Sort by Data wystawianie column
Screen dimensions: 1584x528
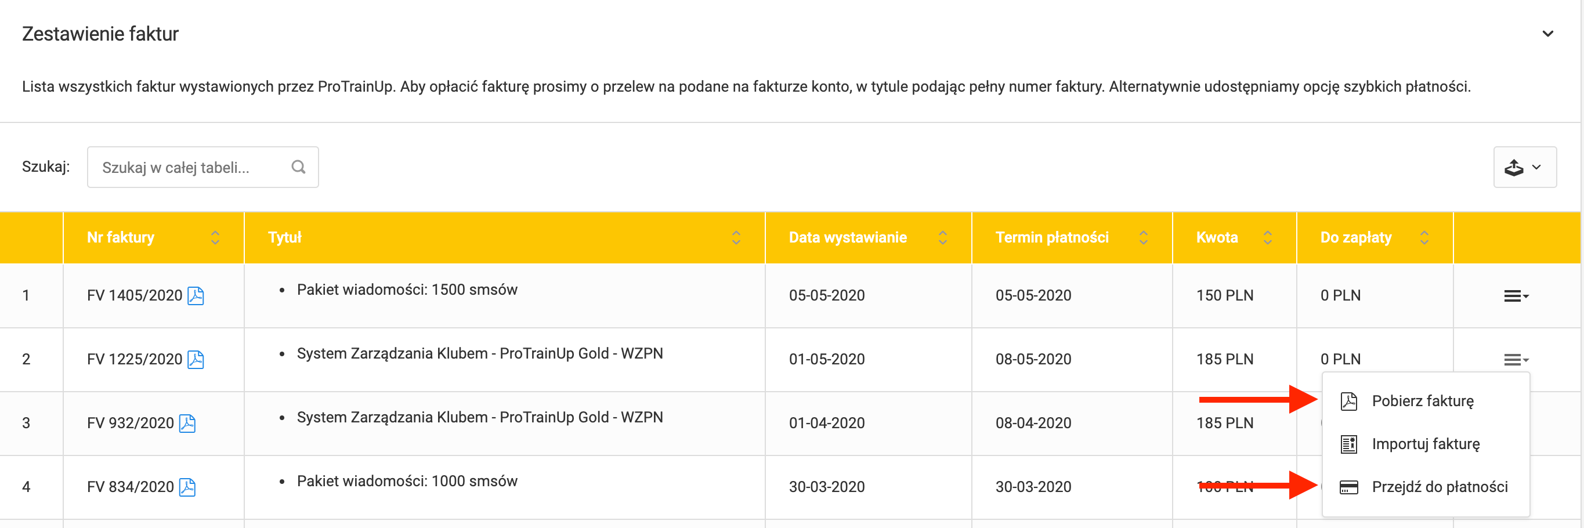click(942, 238)
